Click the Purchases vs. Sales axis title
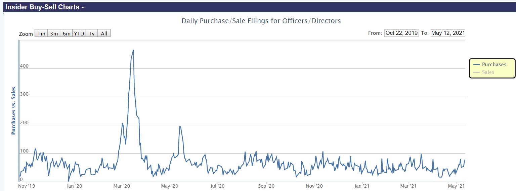Viewport: 516px width, 191px height. (x=13, y=111)
